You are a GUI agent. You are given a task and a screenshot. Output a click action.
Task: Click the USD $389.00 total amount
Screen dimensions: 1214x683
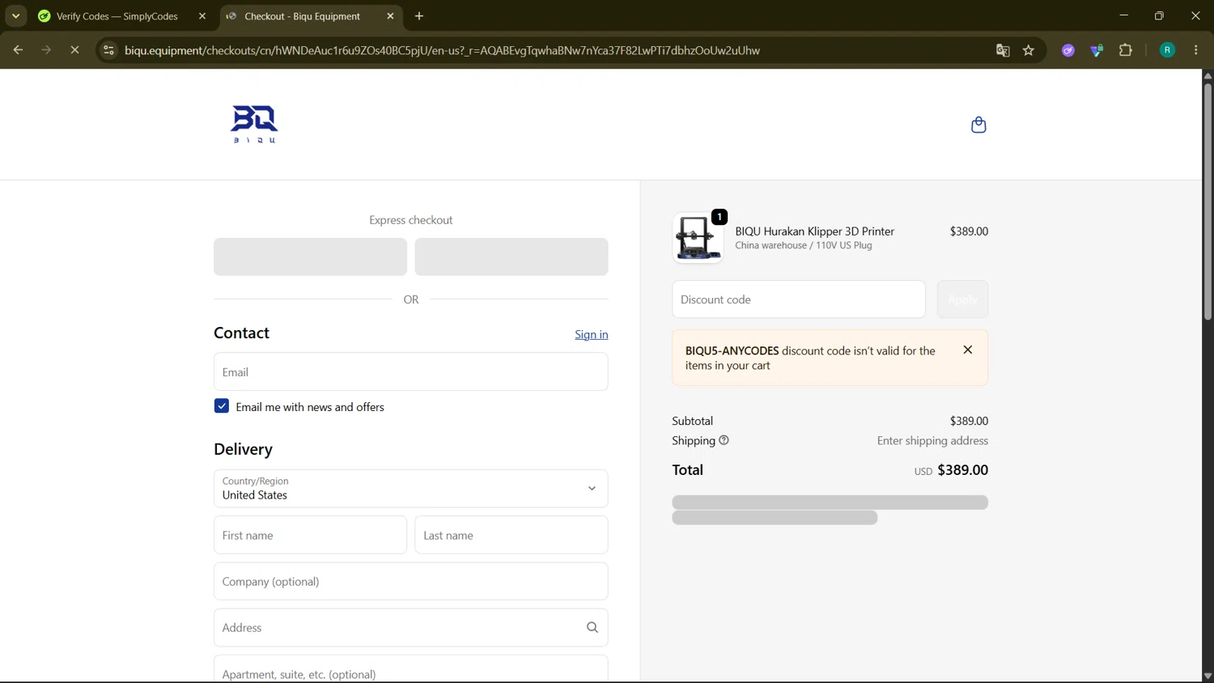click(x=951, y=470)
